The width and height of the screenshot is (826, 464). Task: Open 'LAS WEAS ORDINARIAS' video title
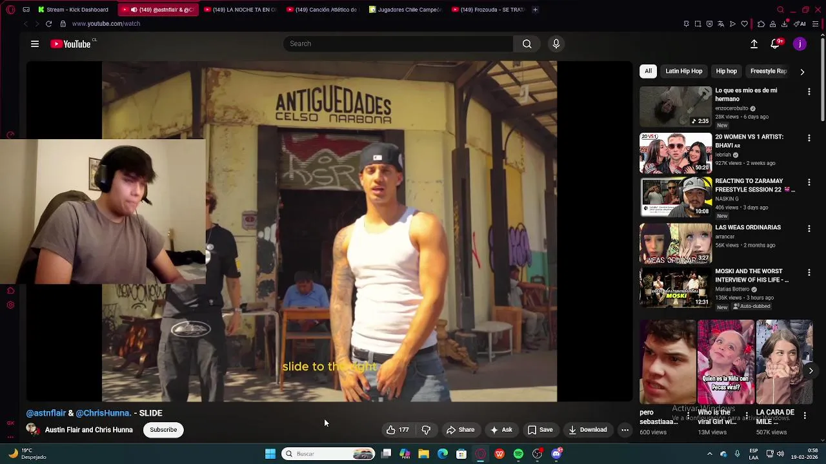748,227
